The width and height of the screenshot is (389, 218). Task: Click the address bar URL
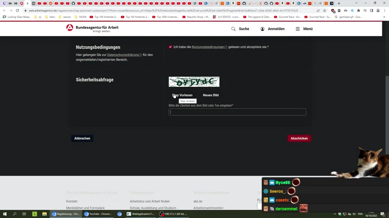163,11
